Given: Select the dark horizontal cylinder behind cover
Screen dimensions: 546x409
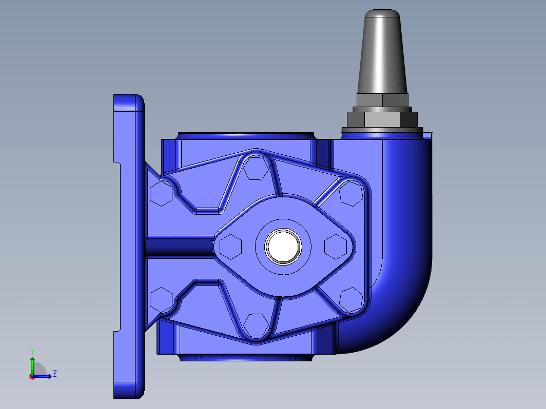Looking at the screenshot, I should tap(180, 247).
